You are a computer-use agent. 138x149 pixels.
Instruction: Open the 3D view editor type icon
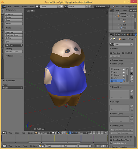5,133
